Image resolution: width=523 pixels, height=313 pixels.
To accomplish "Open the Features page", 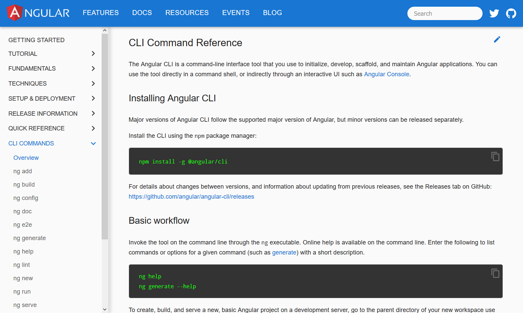I will (101, 13).
